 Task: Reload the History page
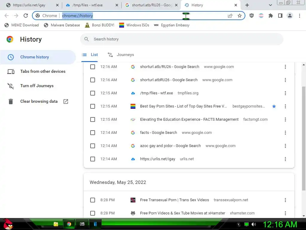(x=26, y=16)
